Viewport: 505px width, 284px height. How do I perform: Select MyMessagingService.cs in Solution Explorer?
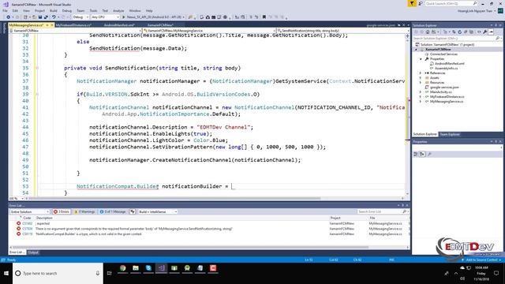pyautogui.click(x=447, y=102)
